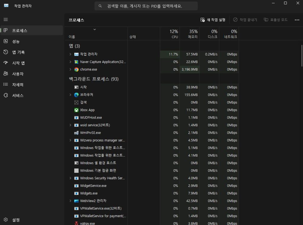Sort by the 네트워크 column header
Viewport: 303px width, 225px height.
[x=229, y=34]
